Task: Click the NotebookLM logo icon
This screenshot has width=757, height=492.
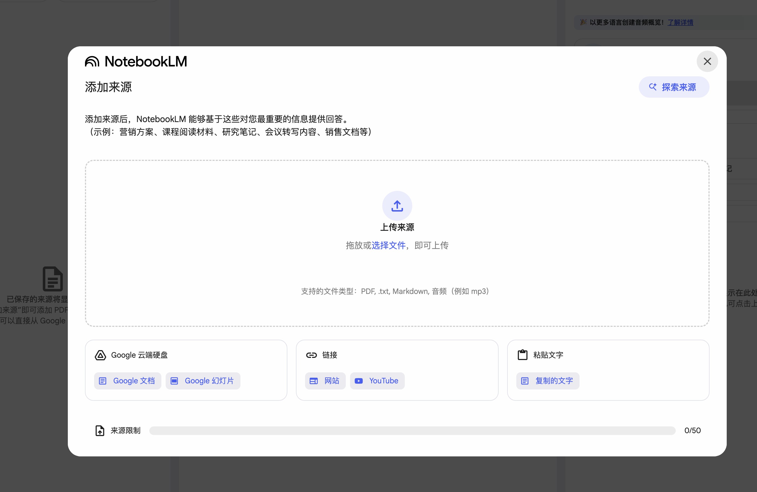Action: pos(92,62)
